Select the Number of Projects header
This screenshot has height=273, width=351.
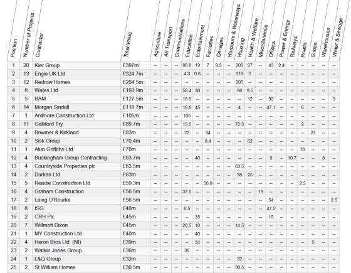coord(28,35)
